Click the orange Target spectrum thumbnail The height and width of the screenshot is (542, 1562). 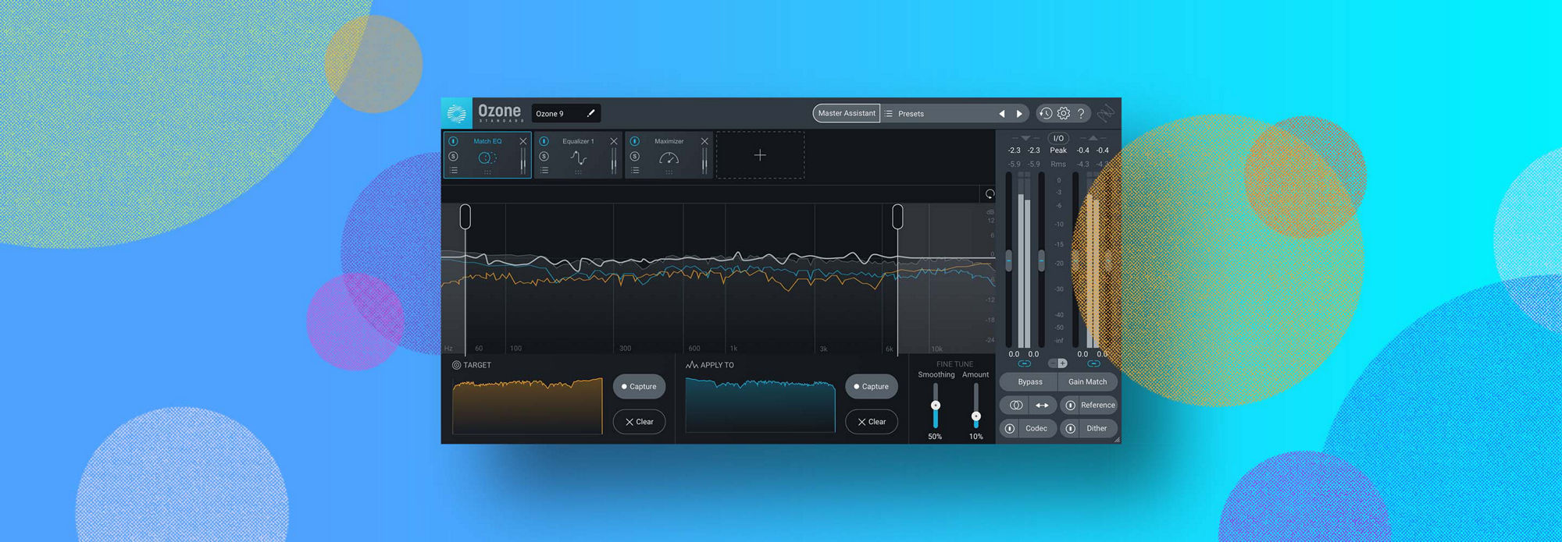click(x=527, y=406)
